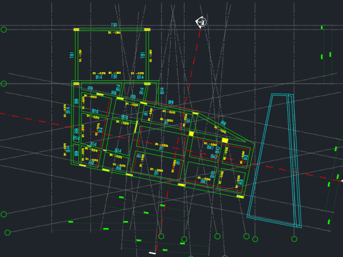Screen dimensions: 343x257
Task: Pick the lower B3 beam label
Action: tap(241, 182)
